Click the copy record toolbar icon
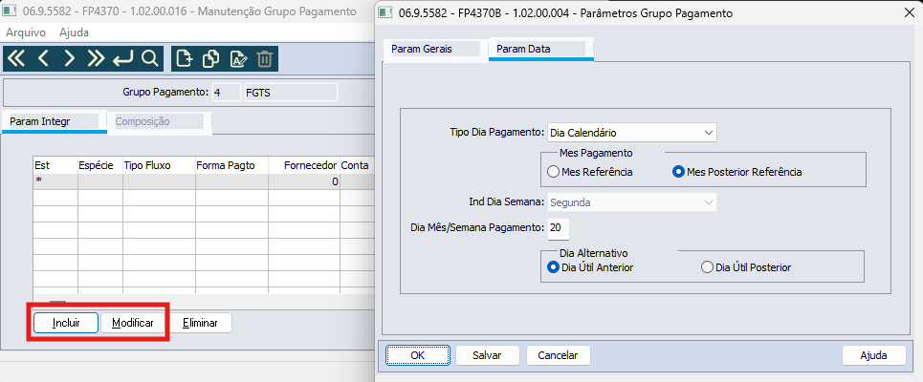The height and width of the screenshot is (382, 923). click(x=210, y=59)
